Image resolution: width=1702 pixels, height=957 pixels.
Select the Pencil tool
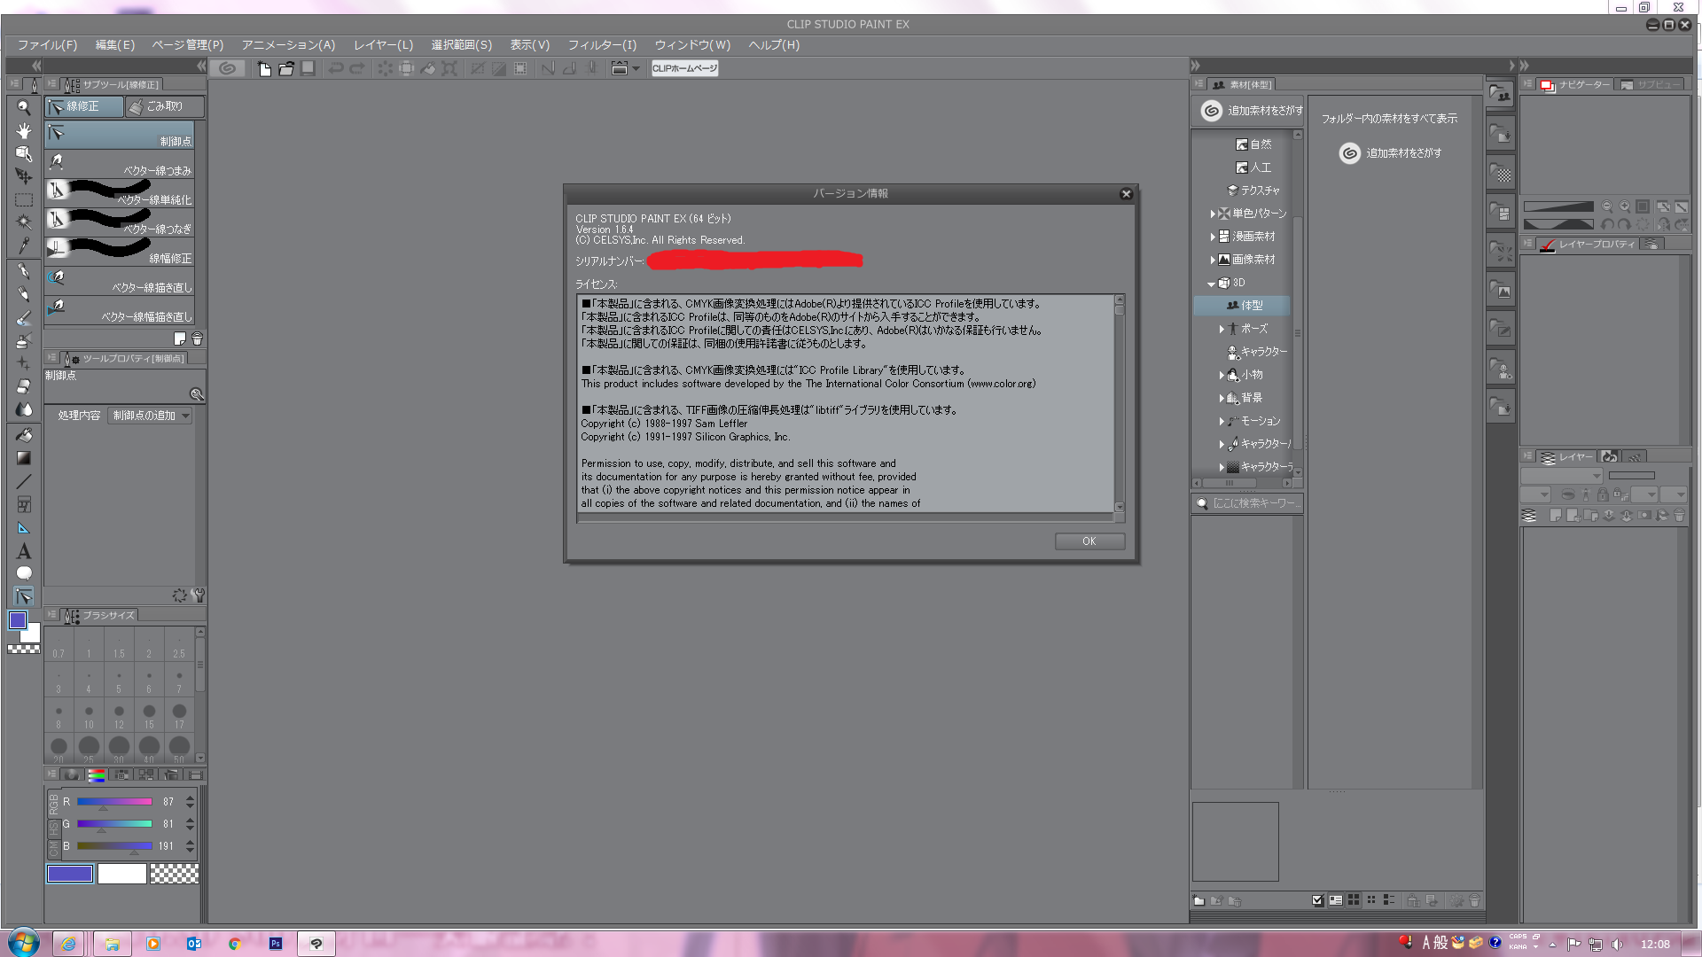point(24,294)
